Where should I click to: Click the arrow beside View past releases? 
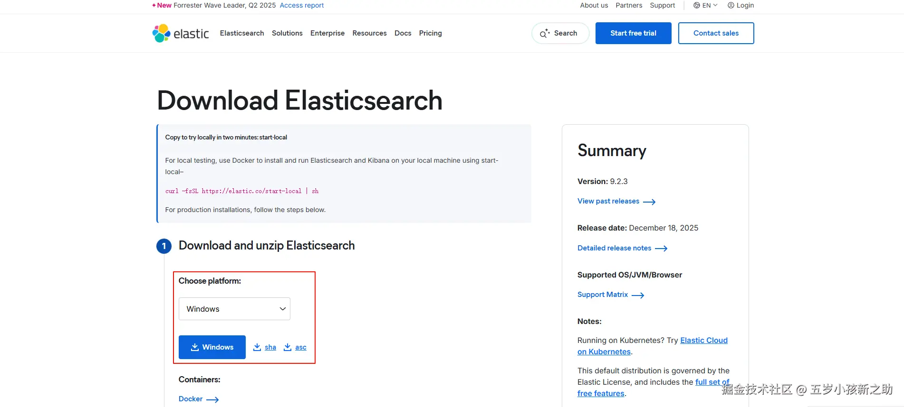coord(649,202)
